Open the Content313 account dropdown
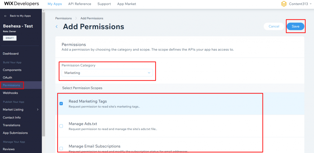Screen dimensions: 314x153 click(309, 4)
